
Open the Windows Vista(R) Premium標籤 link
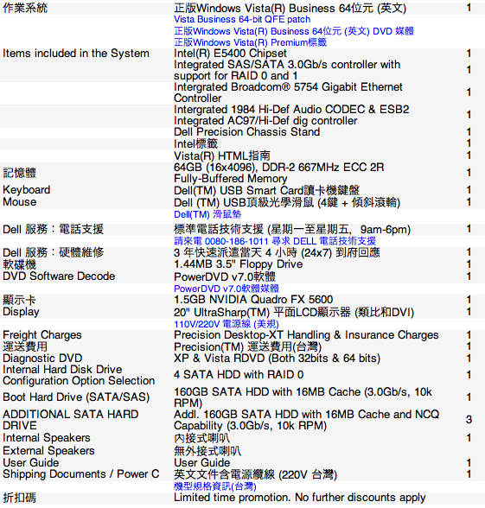click(x=251, y=42)
